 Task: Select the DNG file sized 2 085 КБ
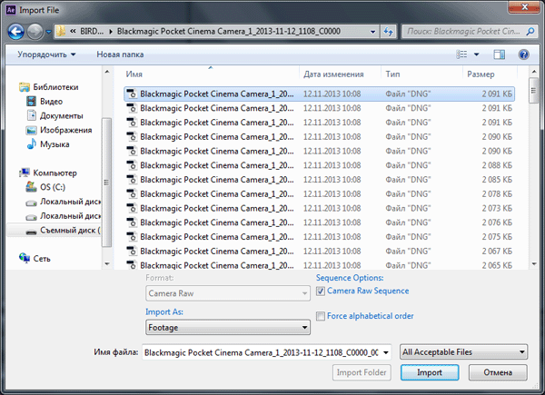coord(319,179)
